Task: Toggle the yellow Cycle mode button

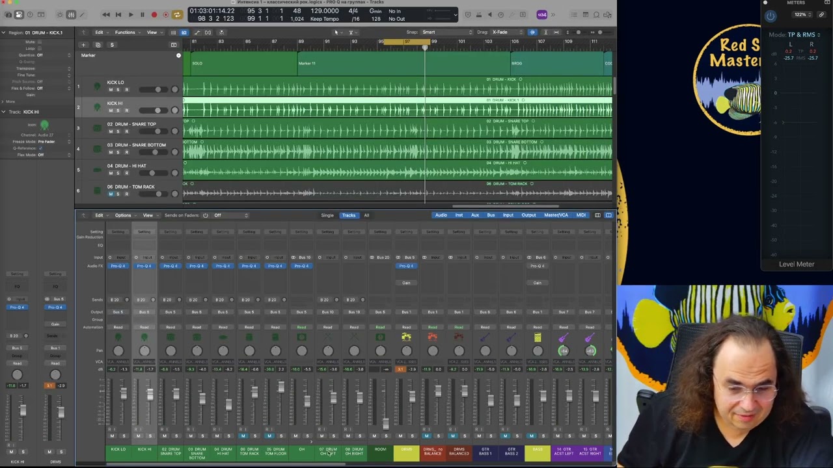Action: click(x=177, y=14)
